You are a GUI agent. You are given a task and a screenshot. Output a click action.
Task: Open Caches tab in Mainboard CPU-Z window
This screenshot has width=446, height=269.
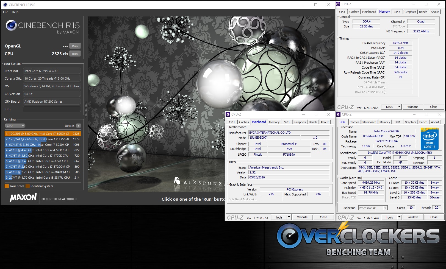(244, 122)
